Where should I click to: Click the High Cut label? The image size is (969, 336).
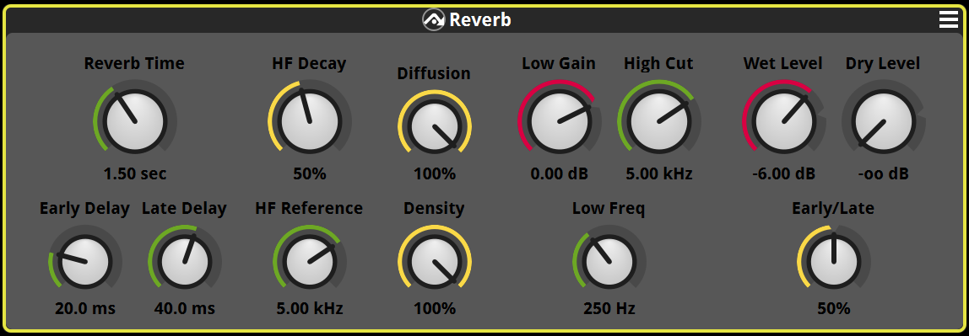coord(658,63)
